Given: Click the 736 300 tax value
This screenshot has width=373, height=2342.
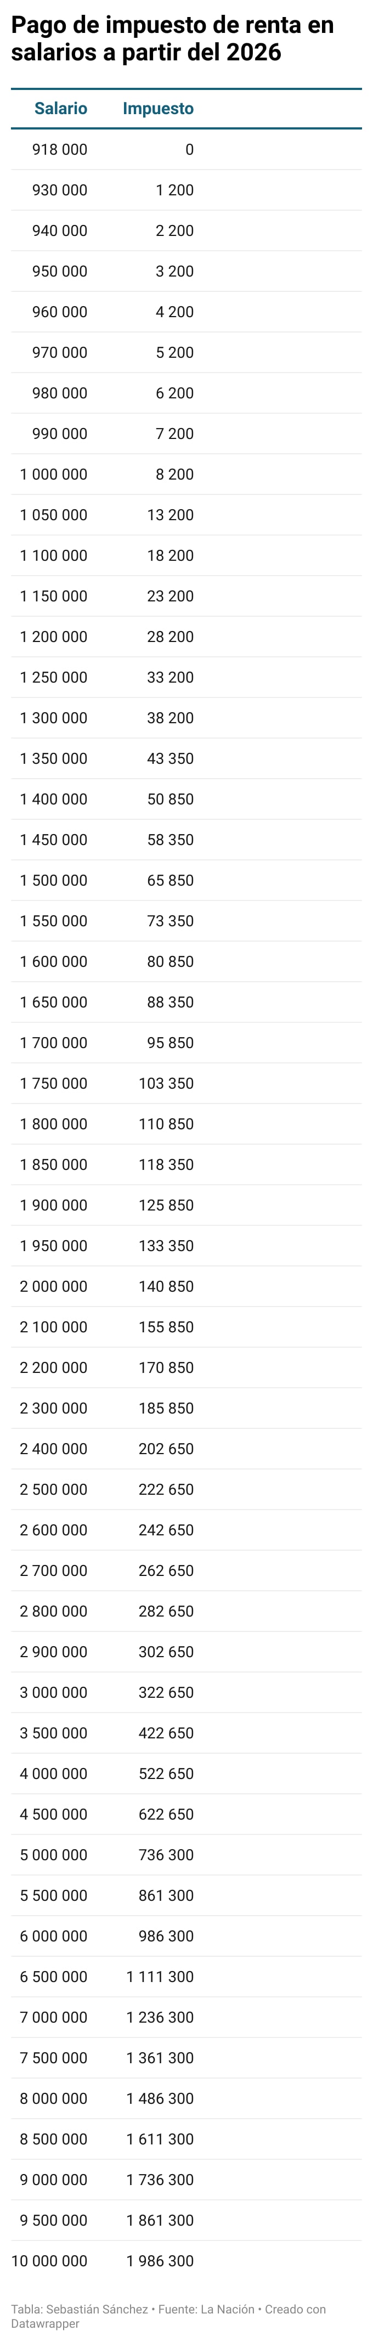Looking at the screenshot, I should click(166, 1854).
